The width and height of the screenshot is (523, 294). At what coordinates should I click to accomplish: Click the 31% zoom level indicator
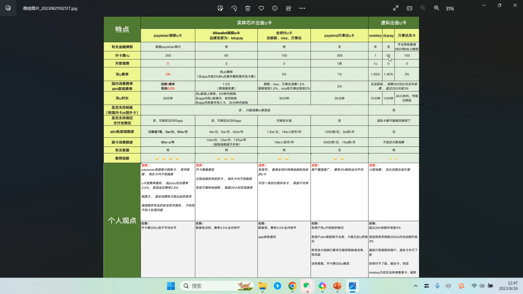coord(450,9)
